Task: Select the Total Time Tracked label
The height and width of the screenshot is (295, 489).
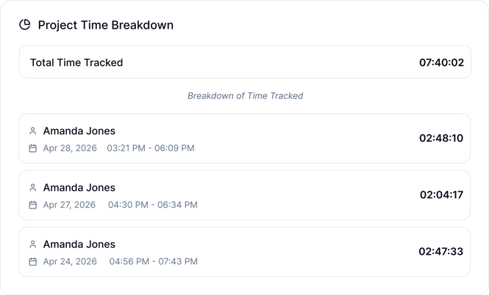Action: 76,62
